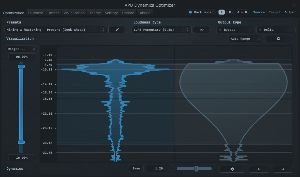Switch to the Limiter tab
This screenshot has width=300, height=177.
click(x=53, y=13)
